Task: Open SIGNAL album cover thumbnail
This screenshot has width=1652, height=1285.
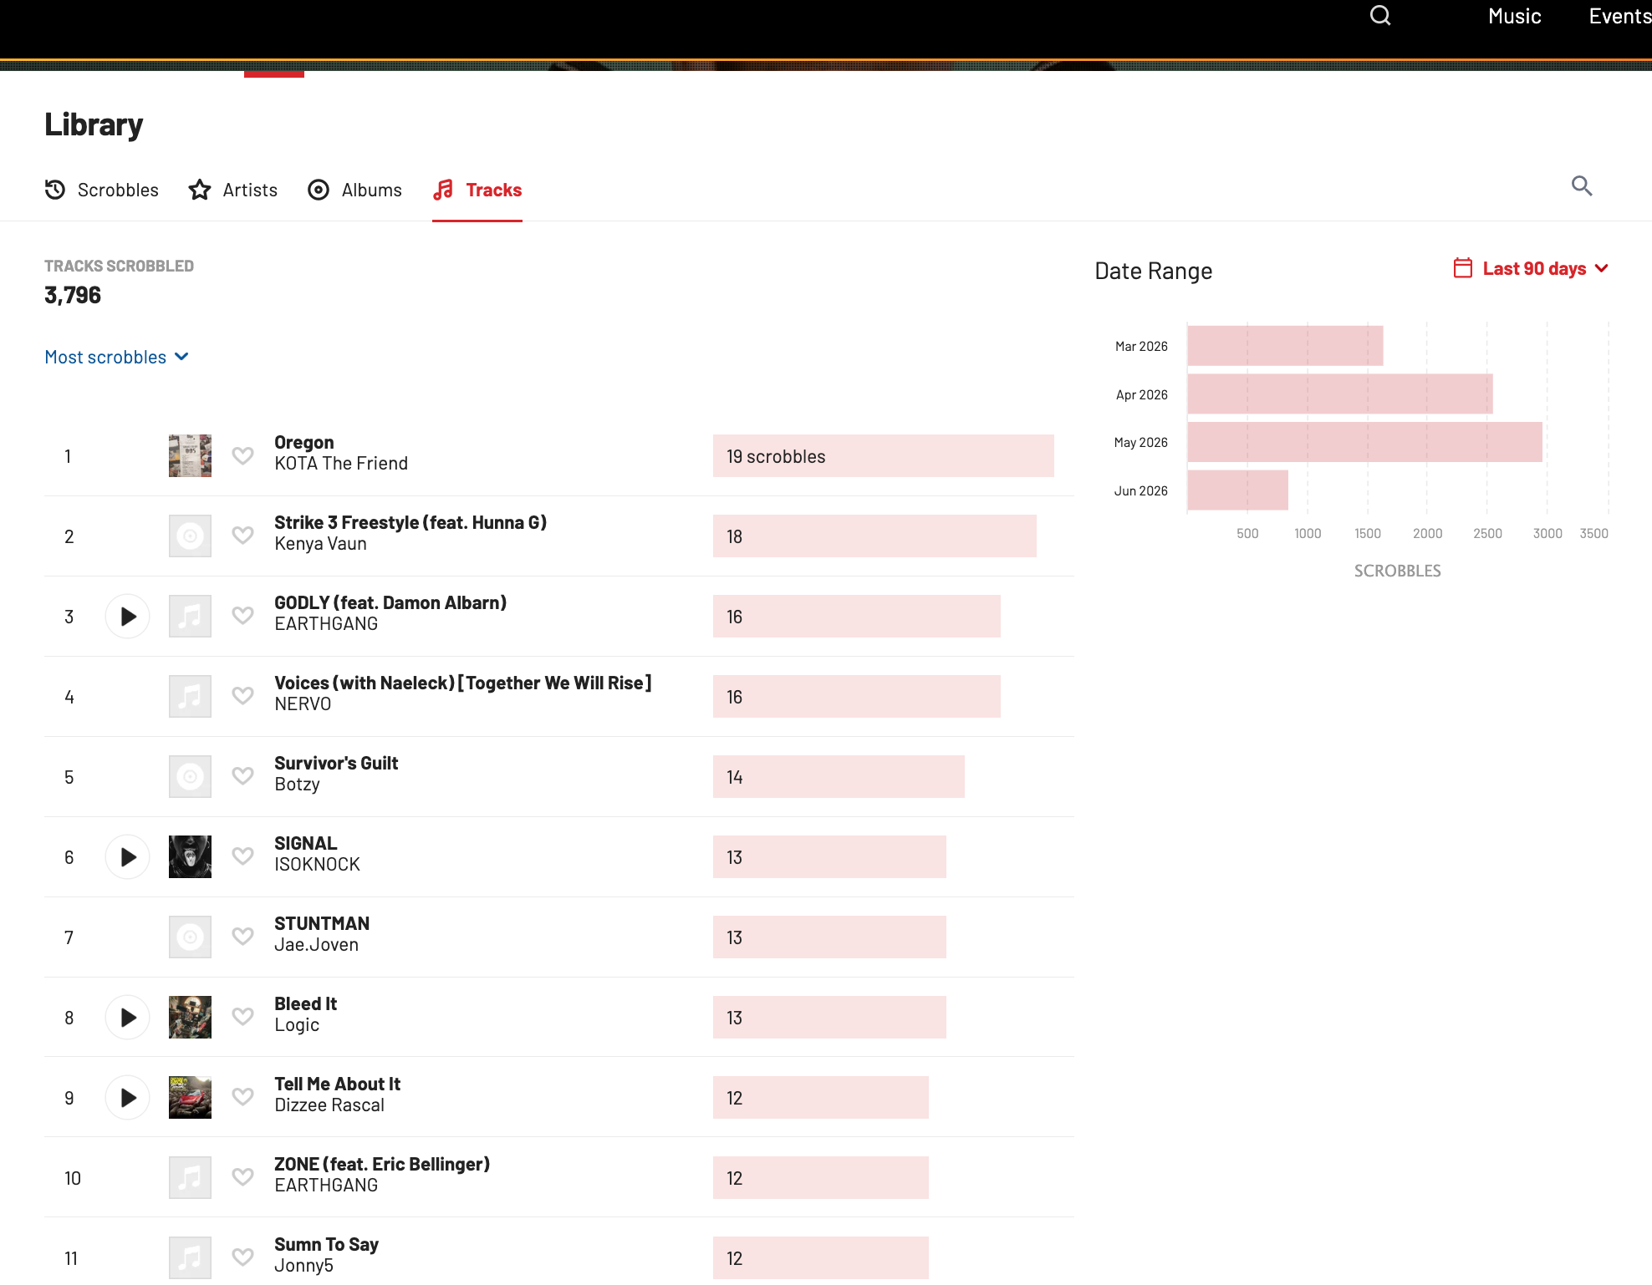Action: tap(190, 857)
